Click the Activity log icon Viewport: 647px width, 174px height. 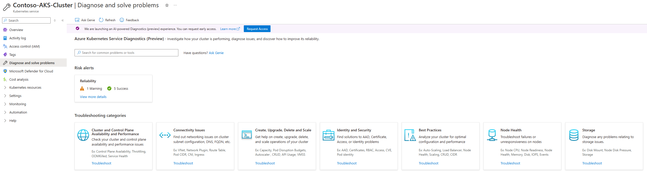[5, 38]
